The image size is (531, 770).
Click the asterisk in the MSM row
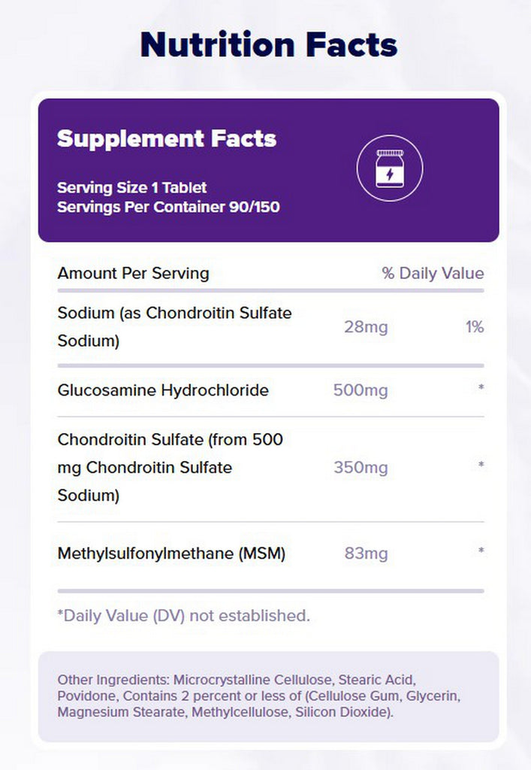click(x=481, y=553)
